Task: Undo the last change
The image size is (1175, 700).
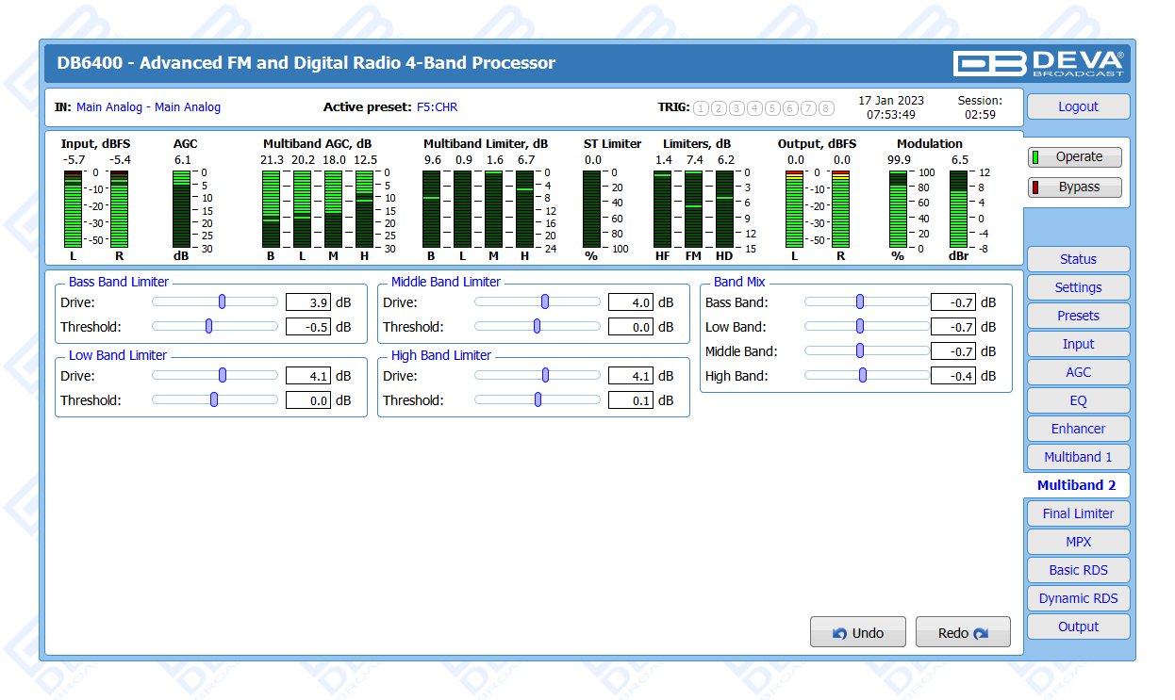Action: [857, 633]
